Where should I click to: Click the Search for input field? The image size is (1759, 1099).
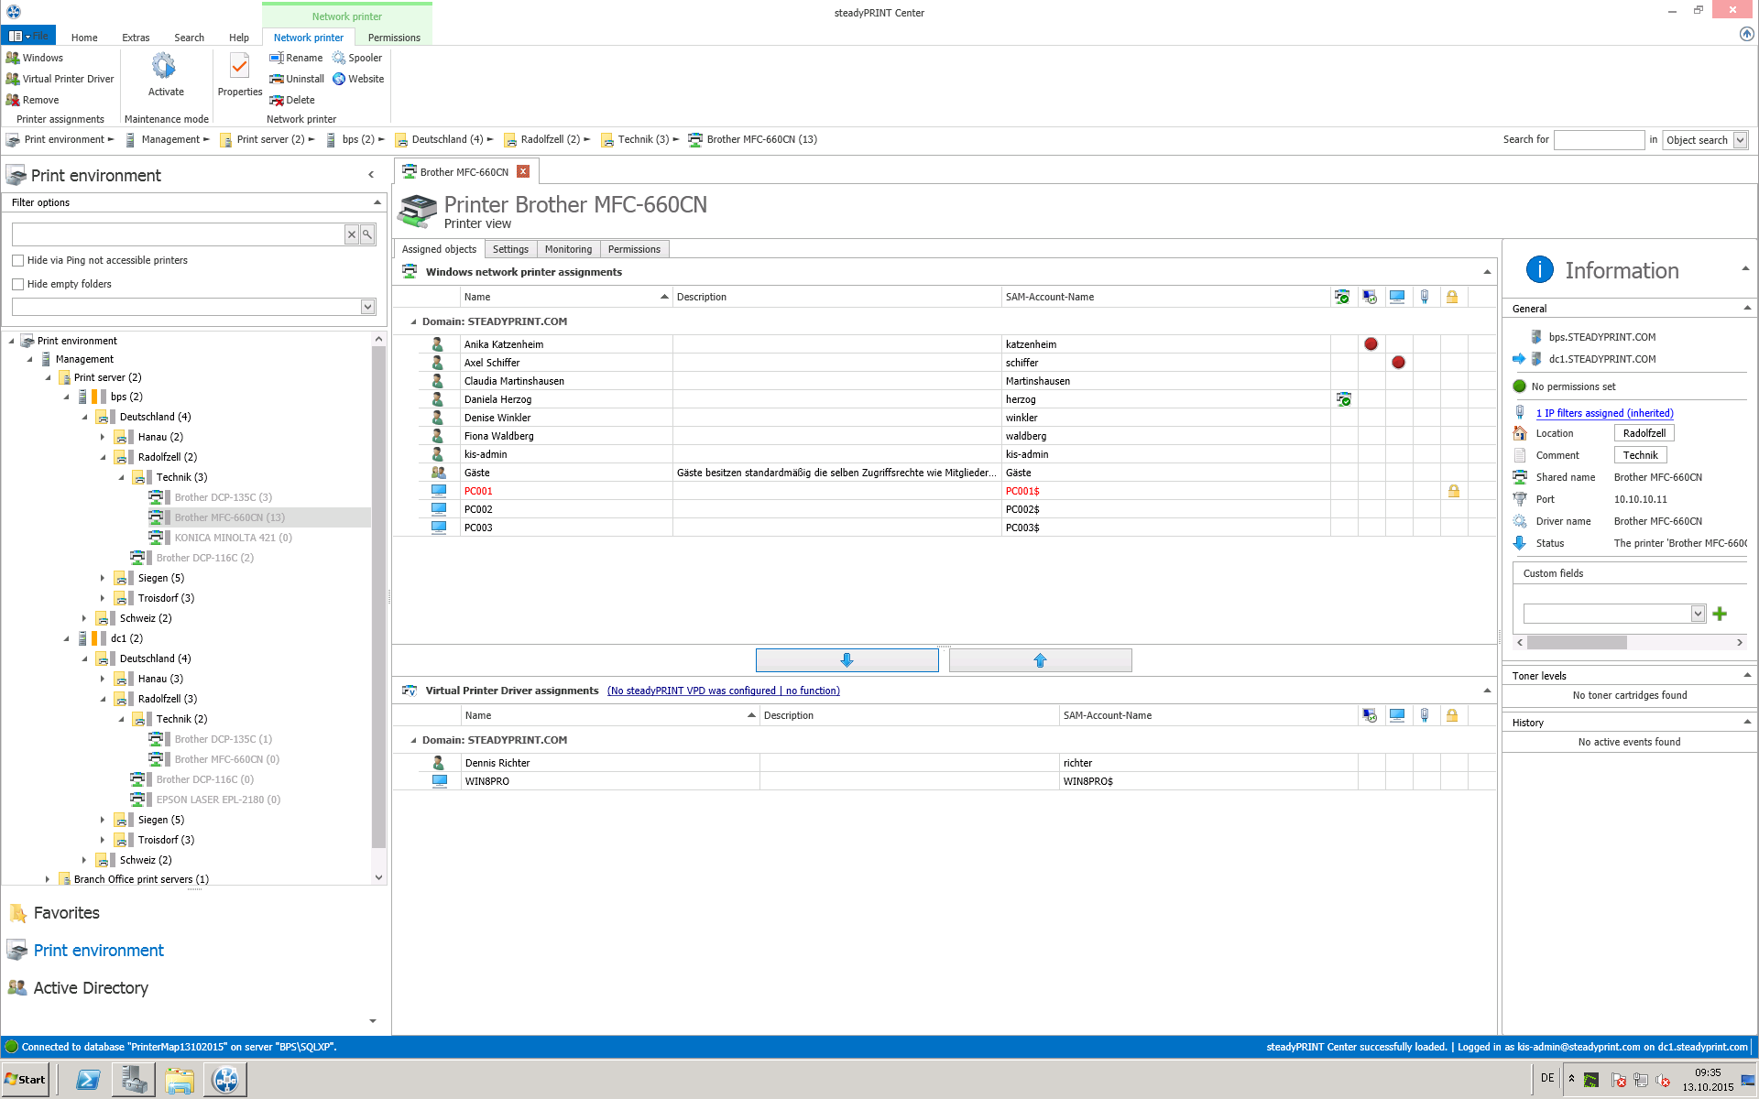pos(1599,140)
